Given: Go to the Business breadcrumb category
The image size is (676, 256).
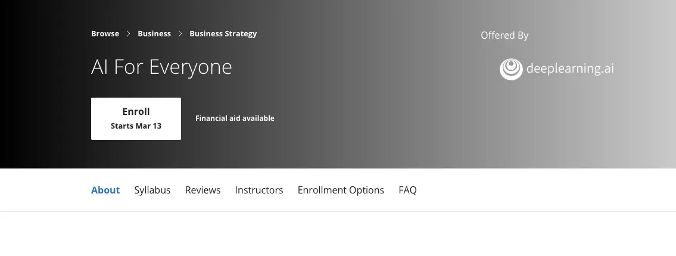Looking at the screenshot, I should pos(154,33).
